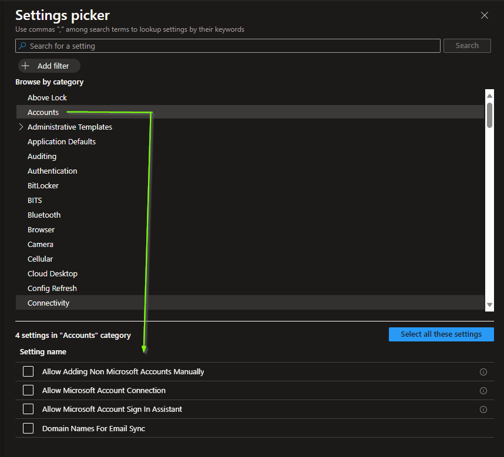This screenshot has width=504, height=457.
Task: Click info icon beside Allow Microsoft Account Connection
Action: (x=483, y=391)
